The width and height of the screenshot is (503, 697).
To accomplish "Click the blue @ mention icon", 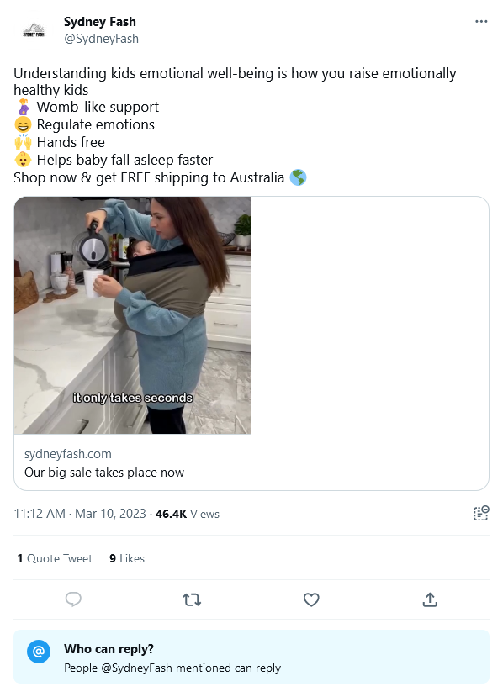I will tap(39, 652).
